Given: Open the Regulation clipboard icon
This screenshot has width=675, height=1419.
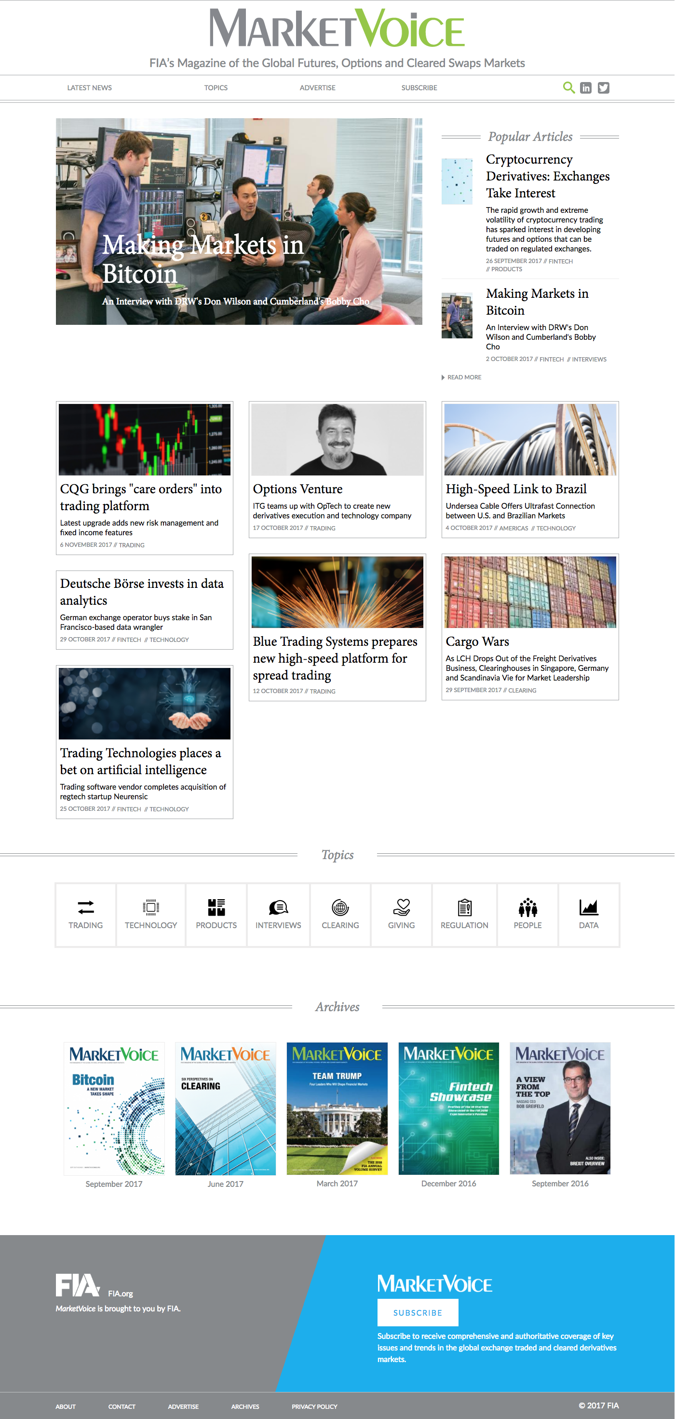Looking at the screenshot, I should click(x=465, y=907).
